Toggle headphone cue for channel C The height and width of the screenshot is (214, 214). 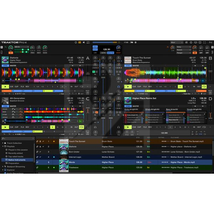click(x=95, y=127)
